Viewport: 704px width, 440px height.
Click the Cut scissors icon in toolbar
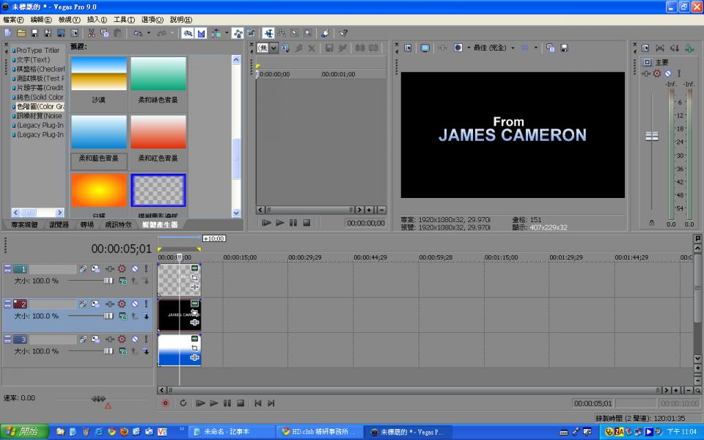pyautogui.click(x=92, y=33)
